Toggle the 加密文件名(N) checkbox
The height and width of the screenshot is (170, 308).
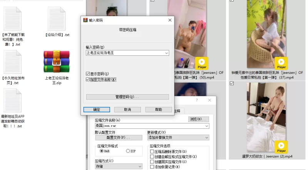coord(88,79)
